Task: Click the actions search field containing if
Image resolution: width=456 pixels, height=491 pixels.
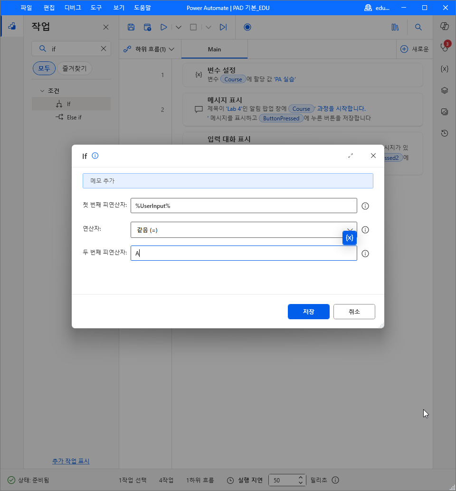Action: pyautogui.click(x=71, y=49)
